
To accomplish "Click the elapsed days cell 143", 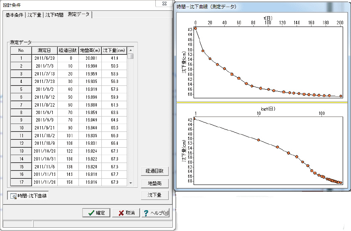I will point(68,174).
